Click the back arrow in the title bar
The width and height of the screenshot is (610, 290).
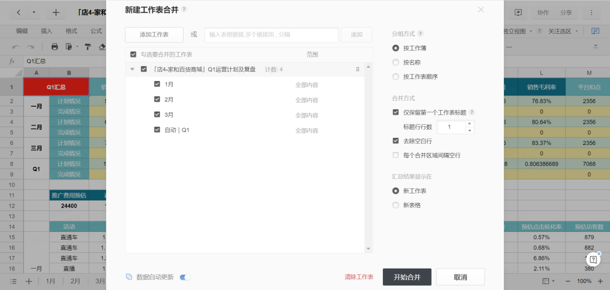coord(19,12)
